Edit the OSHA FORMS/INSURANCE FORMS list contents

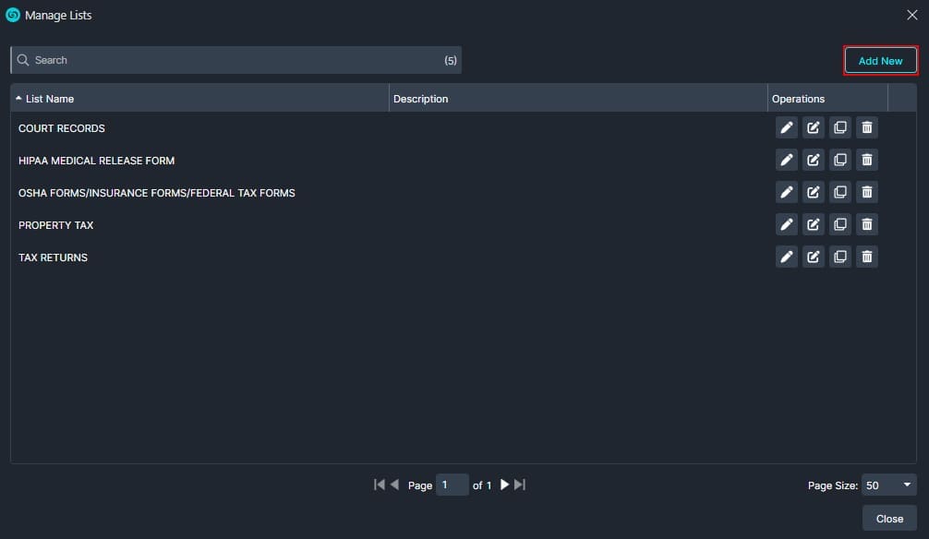click(x=813, y=192)
